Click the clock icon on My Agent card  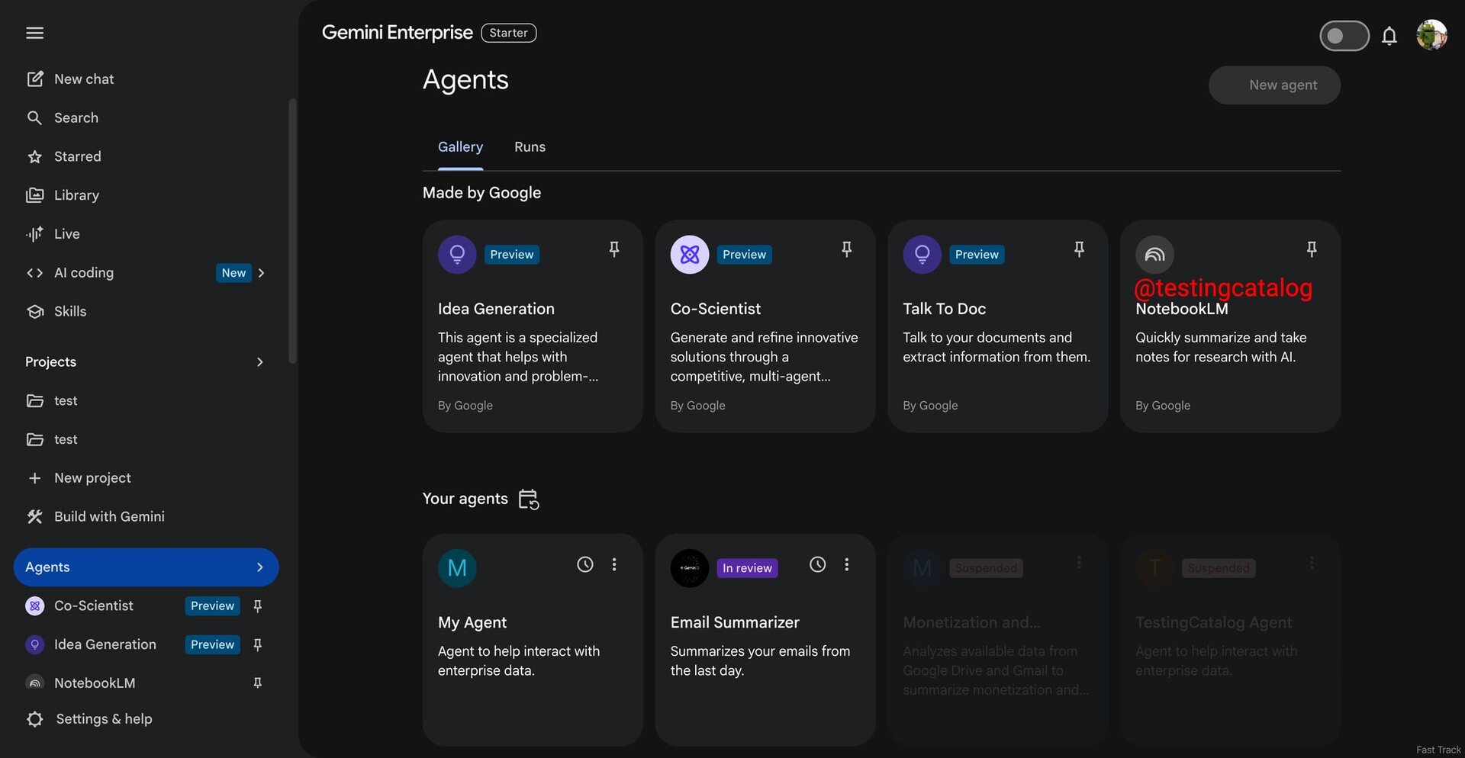click(585, 564)
